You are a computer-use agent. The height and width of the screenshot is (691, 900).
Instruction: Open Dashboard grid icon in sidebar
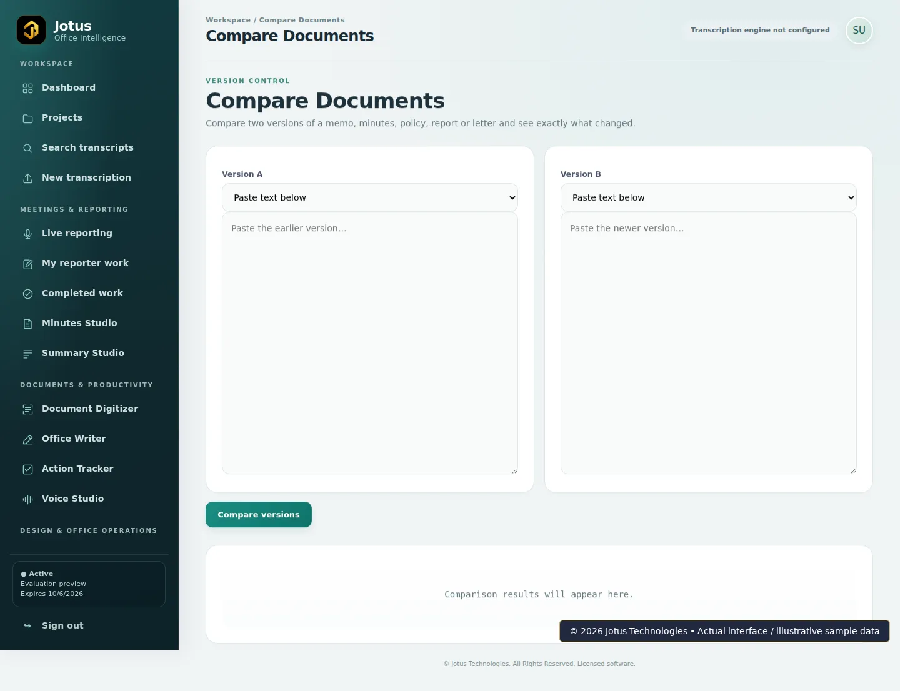click(27, 88)
